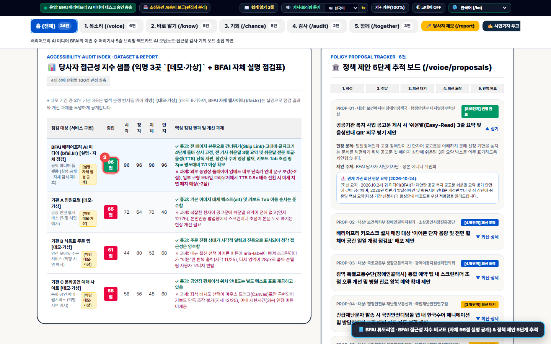Go to 5. 함께 (/together) tab
Image resolution: width=551 pixels, height=344 pixels.
click(383, 26)
